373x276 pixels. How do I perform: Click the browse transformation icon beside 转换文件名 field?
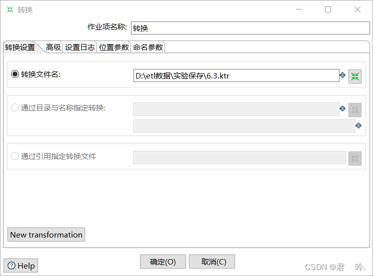[x=354, y=76]
